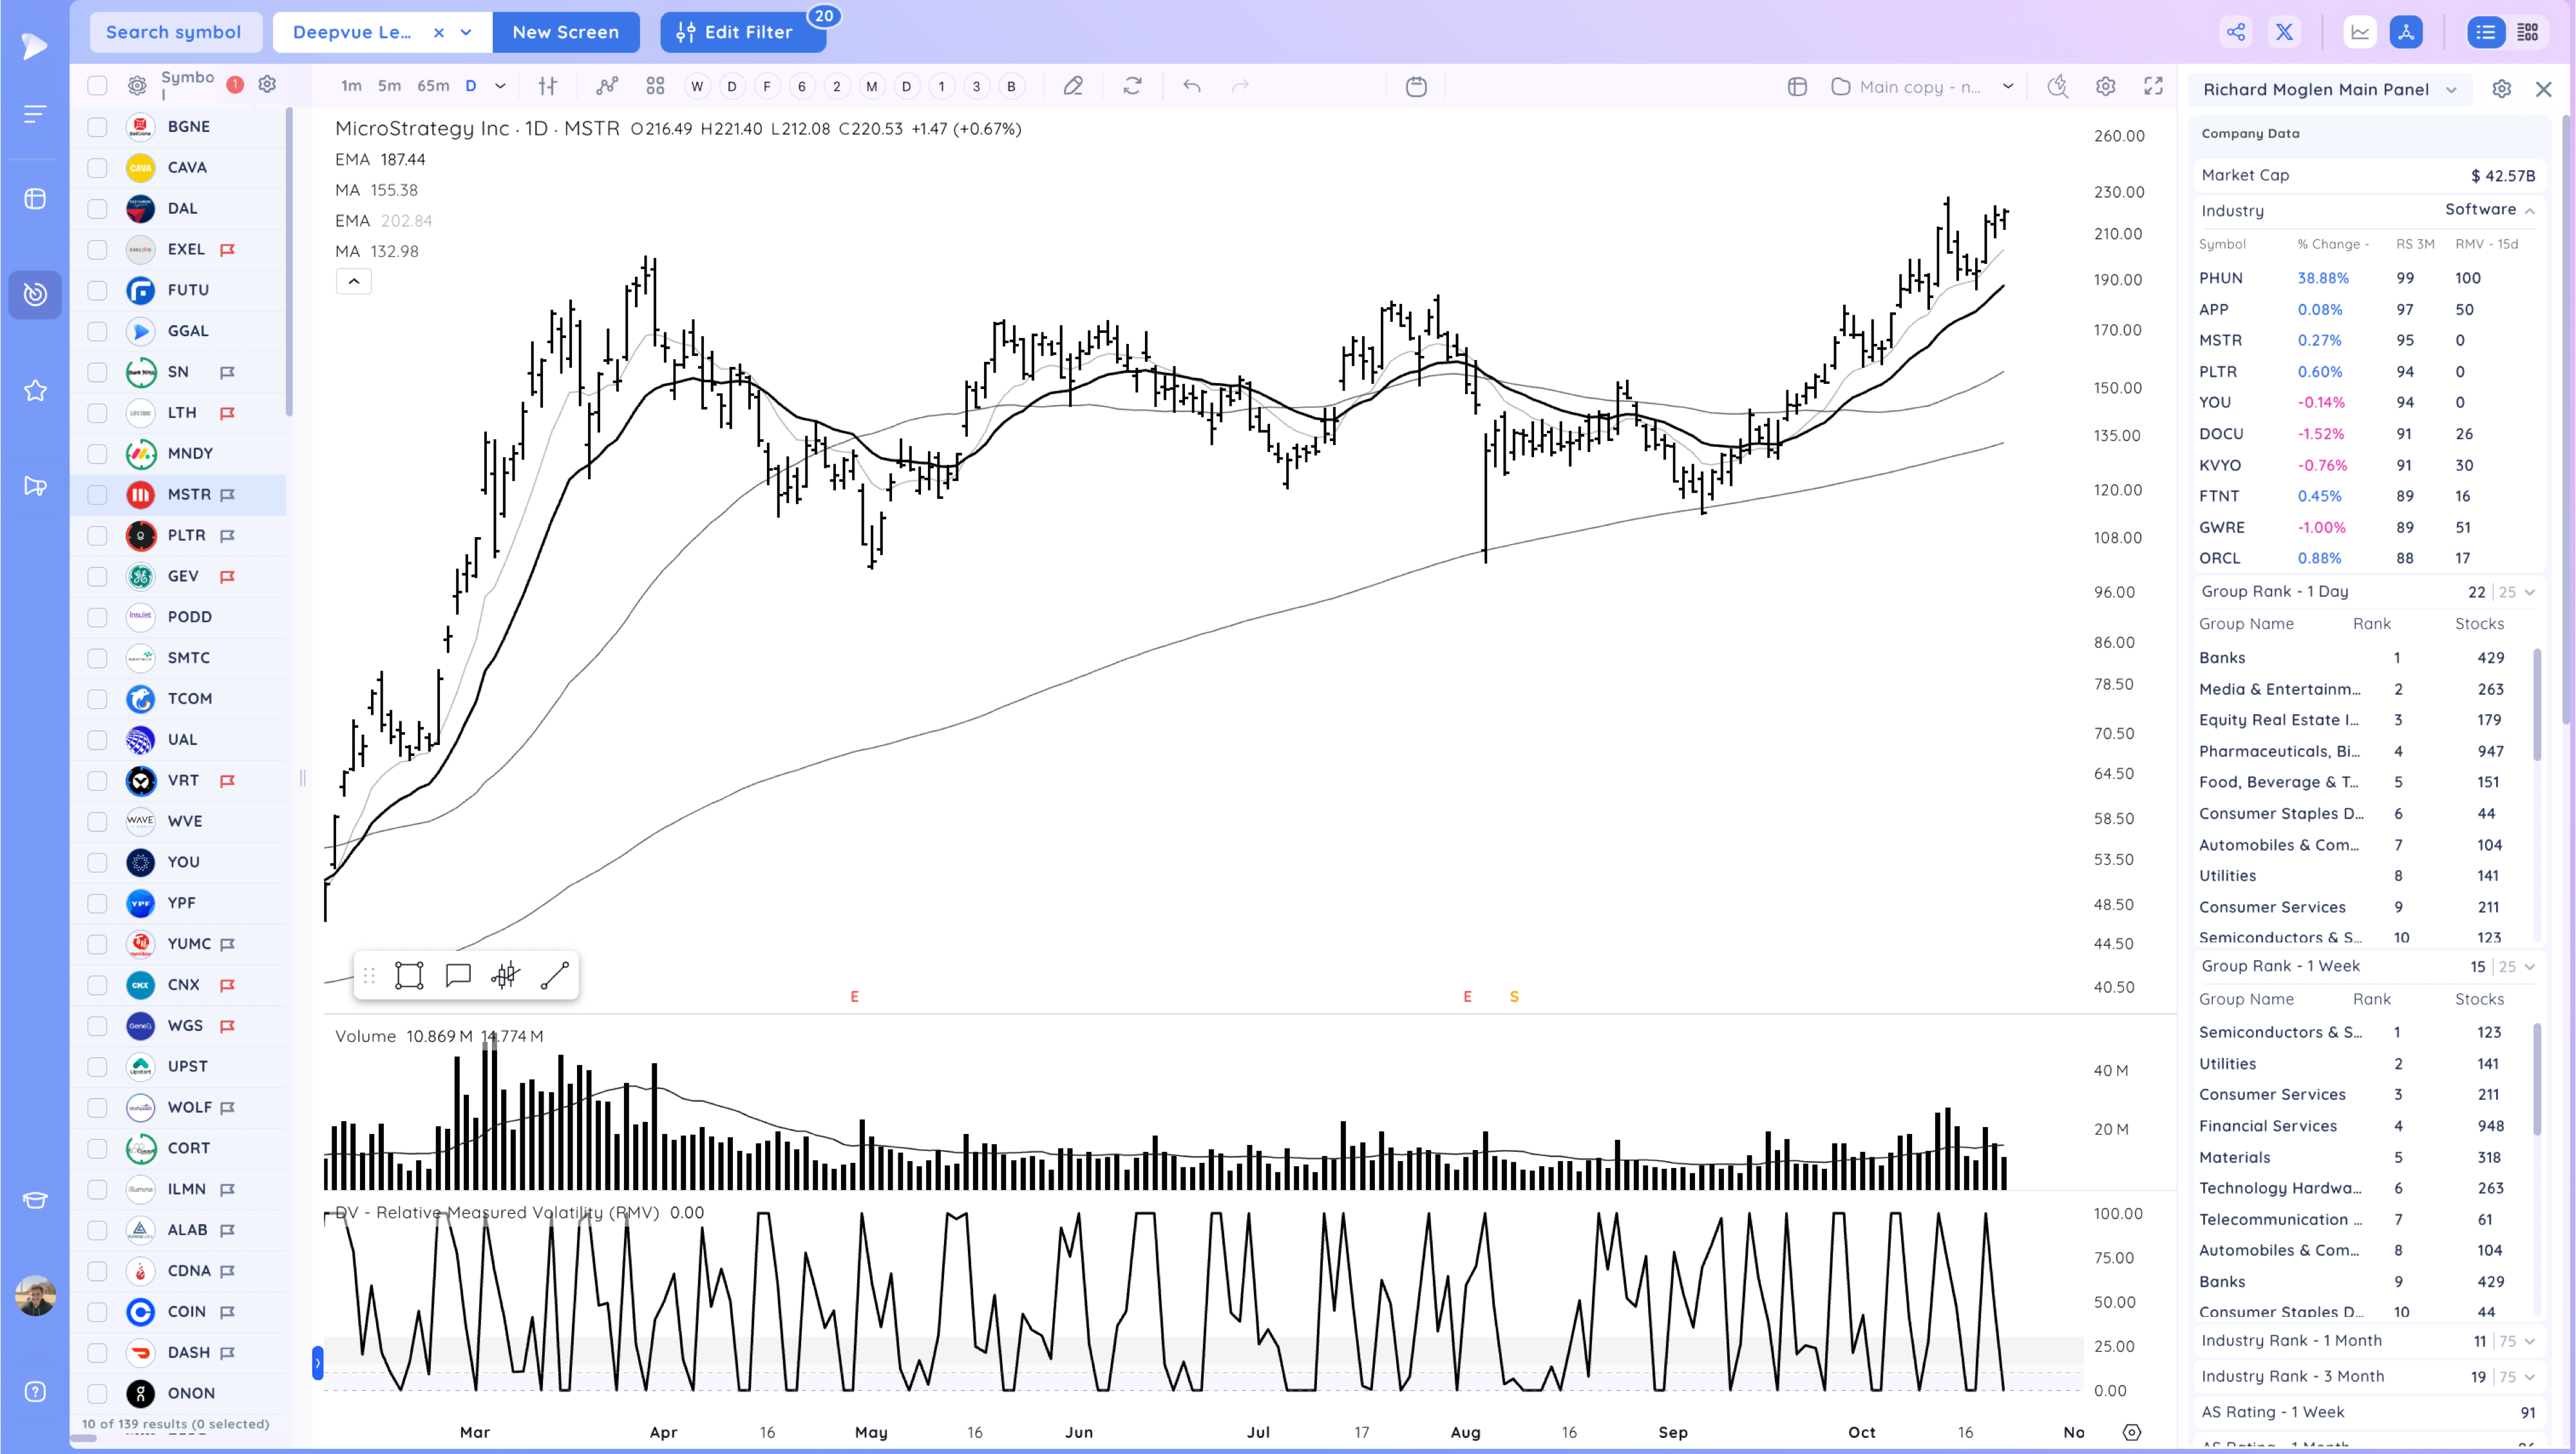Image resolution: width=2576 pixels, height=1454 pixels.
Task: Collapse the indicator legend chevron
Action: click(x=353, y=281)
